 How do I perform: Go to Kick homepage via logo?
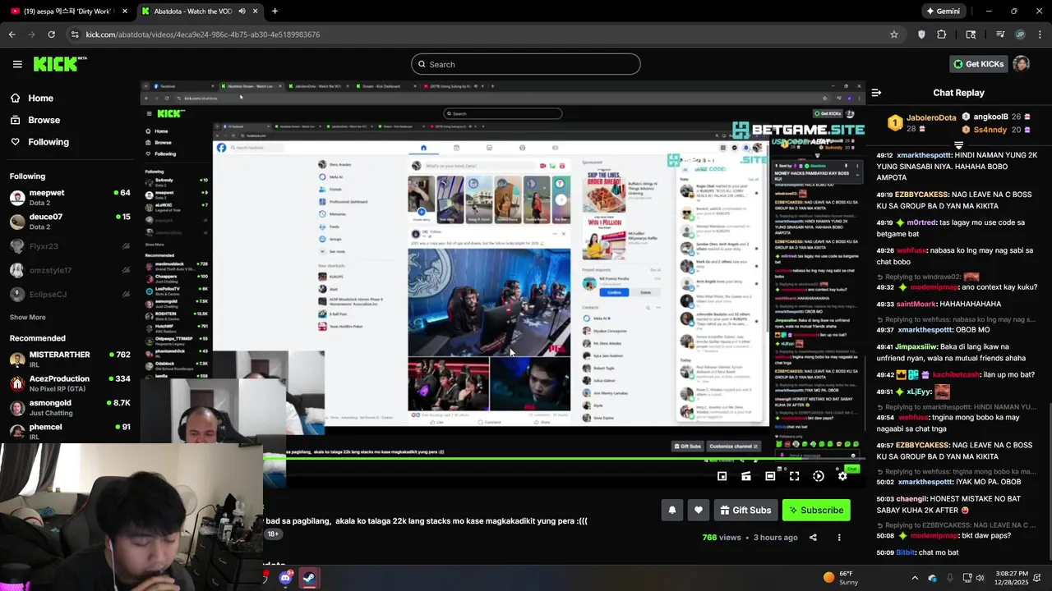click(60, 64)
